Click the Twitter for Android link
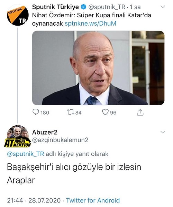Image resolution: width=173 pixels, height=207 pixels. [93, 200]
